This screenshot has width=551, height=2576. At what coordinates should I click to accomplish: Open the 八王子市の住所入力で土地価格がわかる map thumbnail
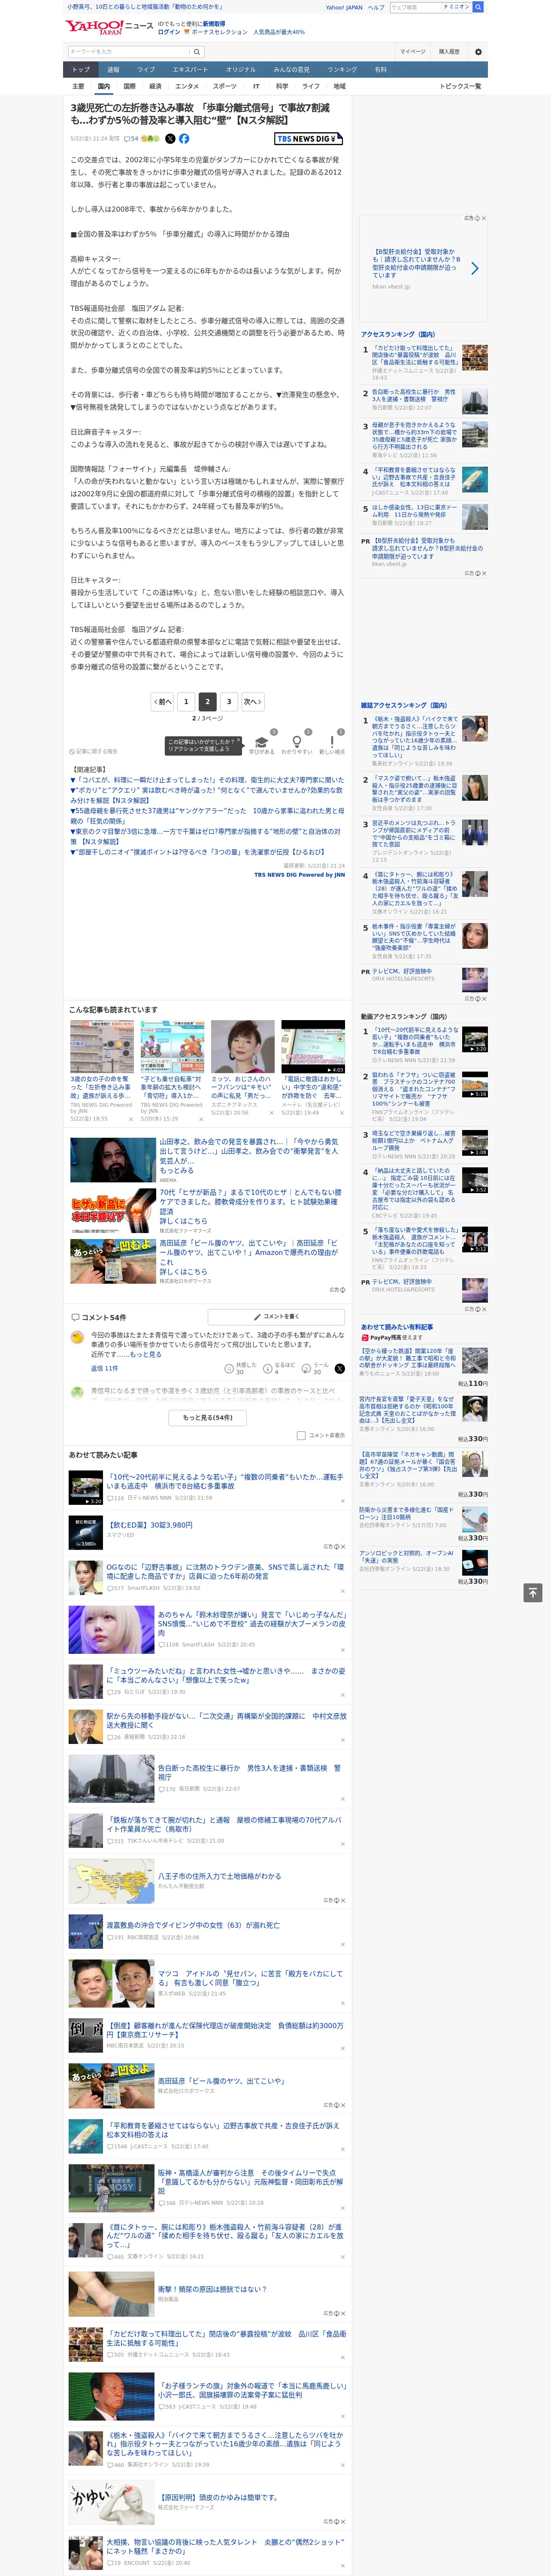click(111, 1881)
